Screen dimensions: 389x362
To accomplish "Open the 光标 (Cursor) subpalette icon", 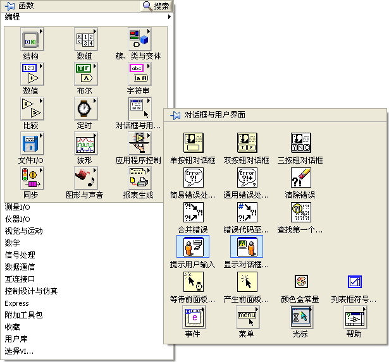I will (300, 317).
